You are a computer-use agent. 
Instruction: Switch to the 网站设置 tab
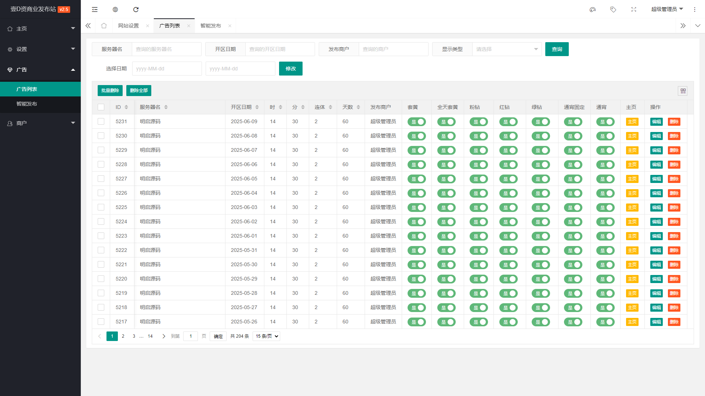tap(128, 25)
